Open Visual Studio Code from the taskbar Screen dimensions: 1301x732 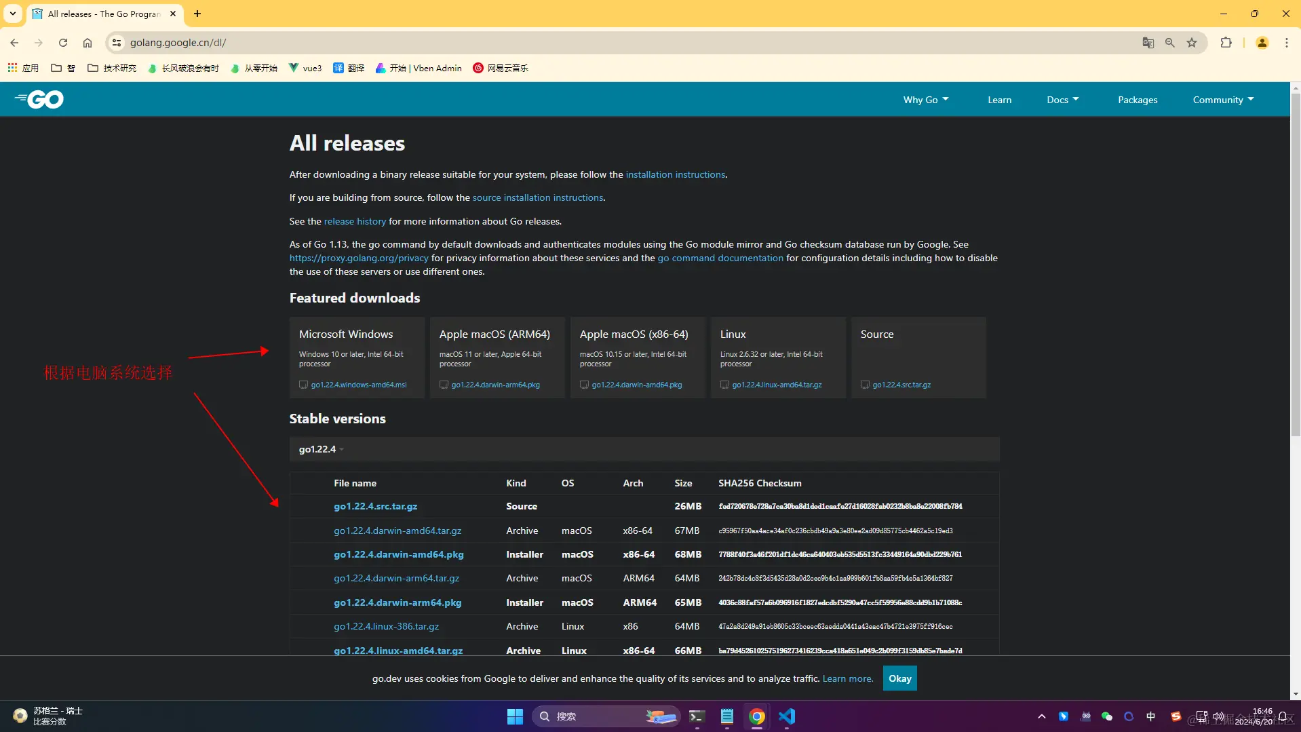(787, 716)
